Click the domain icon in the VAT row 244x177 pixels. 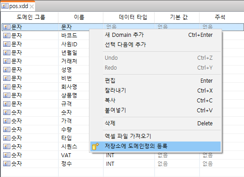[7, 155]
